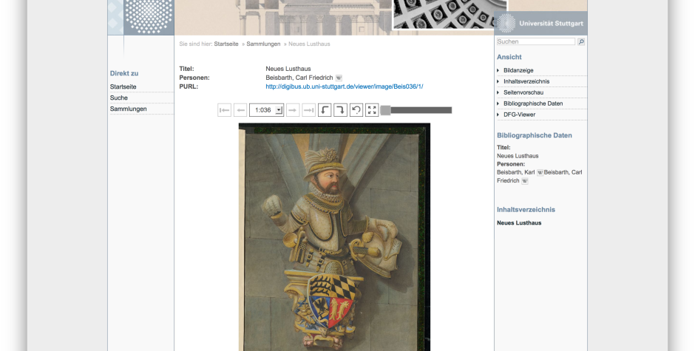Rotate image left icon
Screen dimensions: 695x351
point(325,110)
